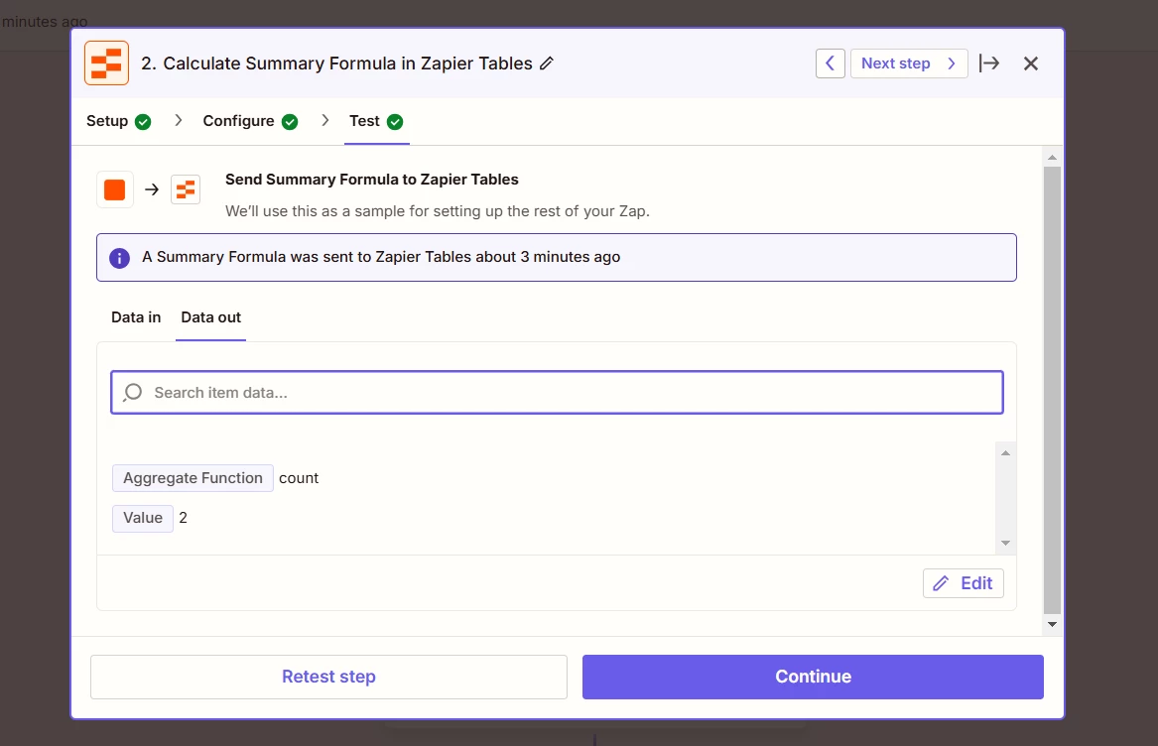Select the Aggregate Function label chip
The width and height of the screenshot is (1158, 746).
coord(193,478)
